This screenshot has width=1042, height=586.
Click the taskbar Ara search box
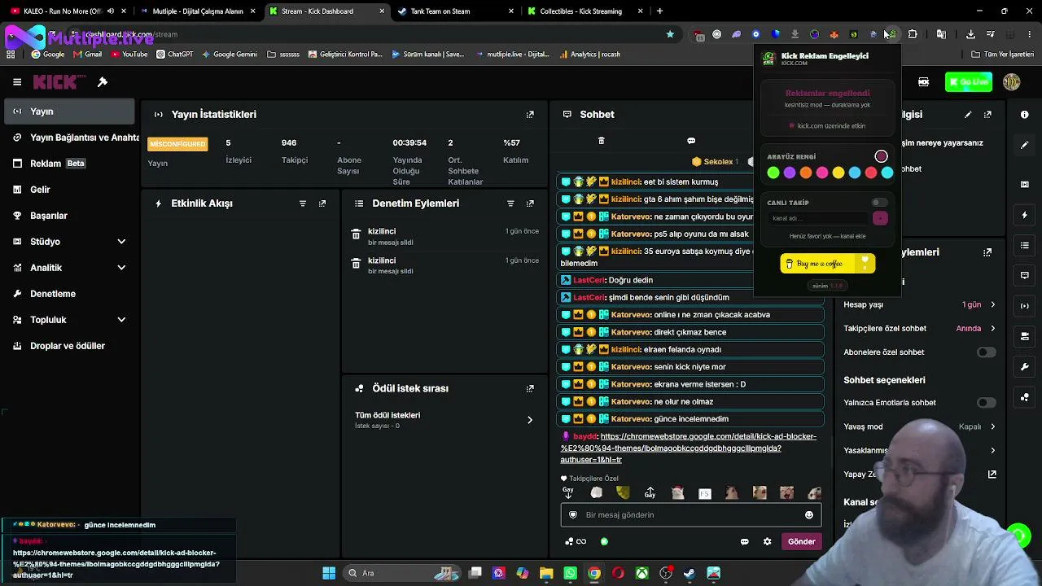point(402,573)
